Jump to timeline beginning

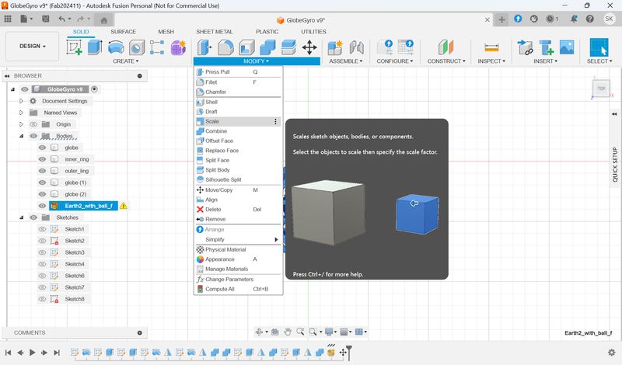pos(8,353)
